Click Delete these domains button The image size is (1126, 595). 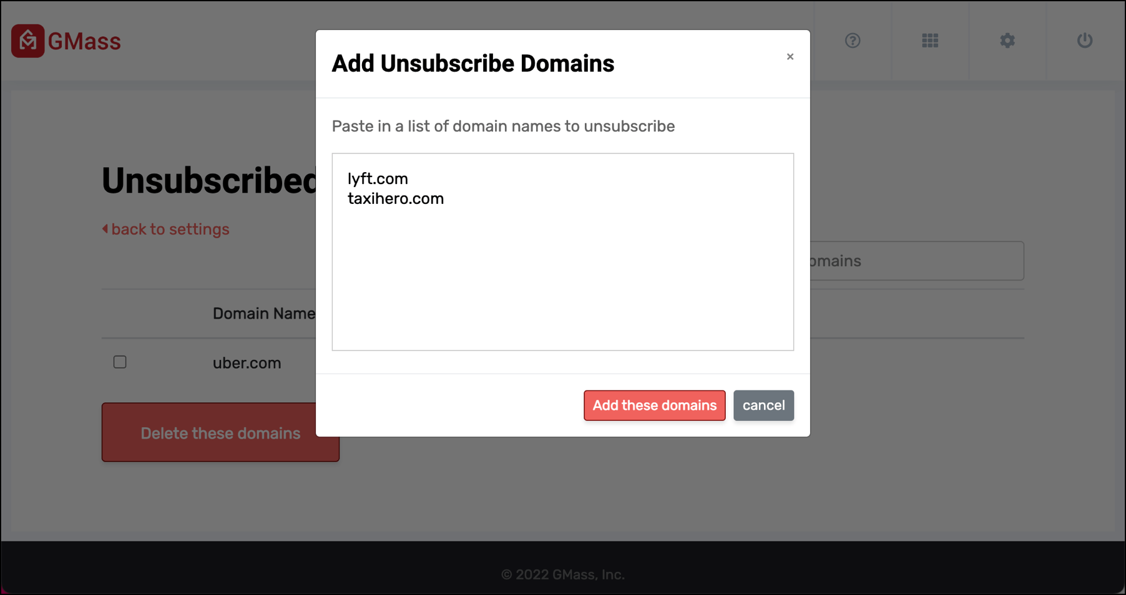(x=220, y=433)
